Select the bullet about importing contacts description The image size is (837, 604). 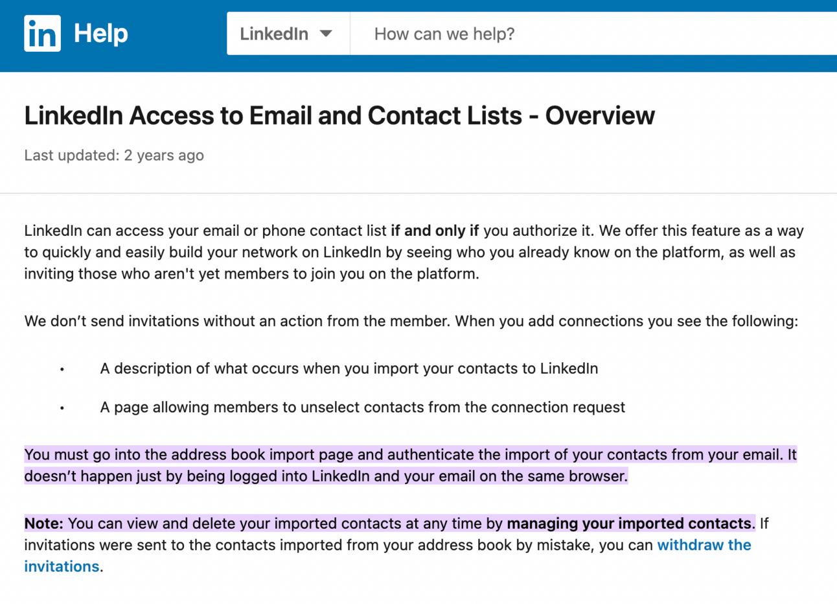pyautogui.click(x=349, y=369)
